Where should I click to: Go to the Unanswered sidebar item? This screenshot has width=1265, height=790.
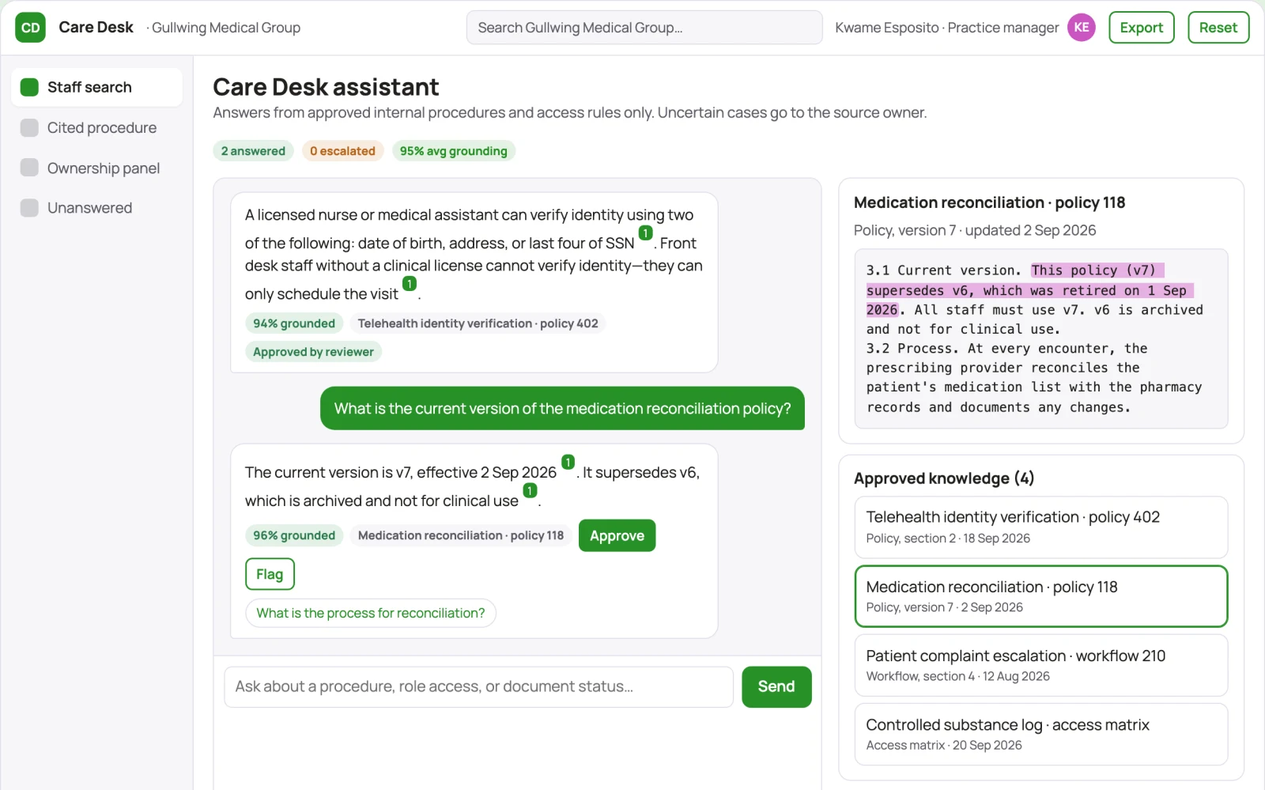(x=96, y=208)
